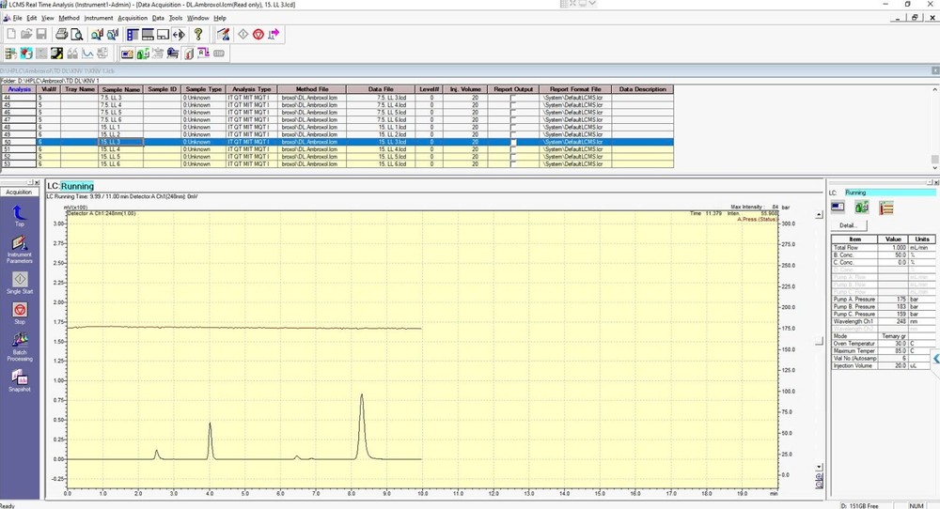Toggle Report Output checkbox for row 53
The height and width of the screenshot is (509, 940).
513,163
